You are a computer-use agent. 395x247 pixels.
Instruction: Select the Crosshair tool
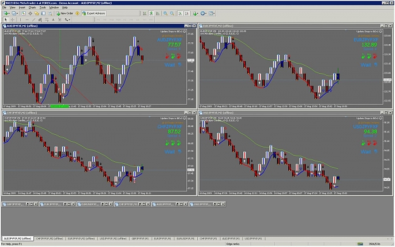click(13, 20)
